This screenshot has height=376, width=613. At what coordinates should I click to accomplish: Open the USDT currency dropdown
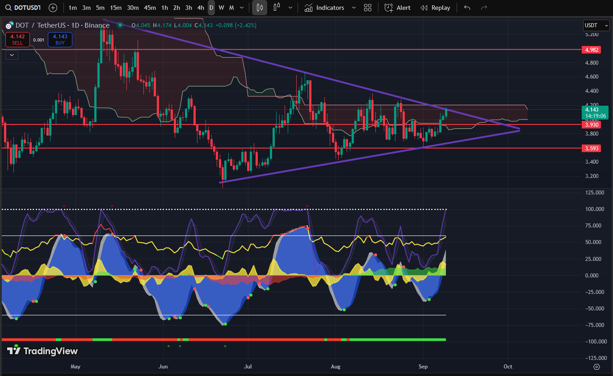[596, 26]
